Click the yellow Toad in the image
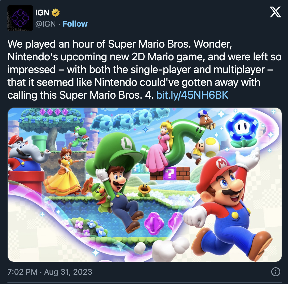Screen dimensions: 288x284 click(205, 149)
